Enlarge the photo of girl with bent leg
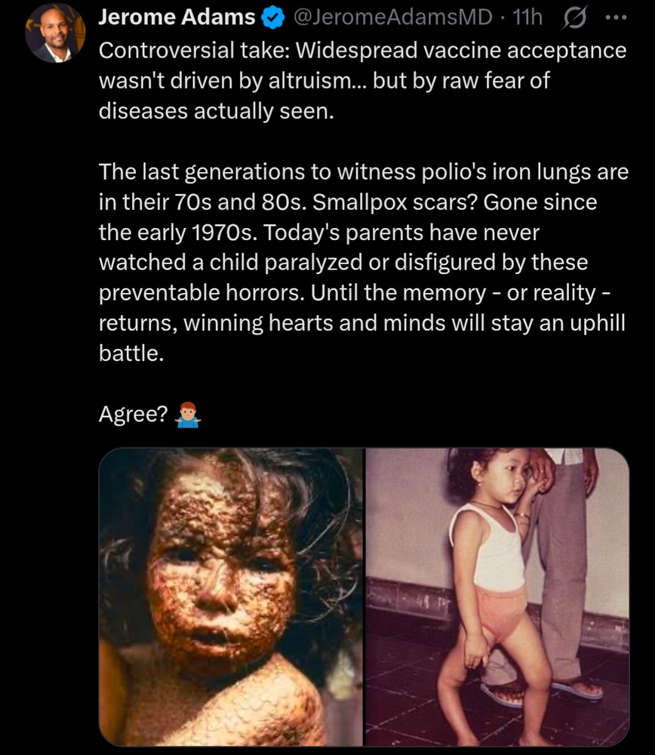The image size is (655, 755). [497, 597]
